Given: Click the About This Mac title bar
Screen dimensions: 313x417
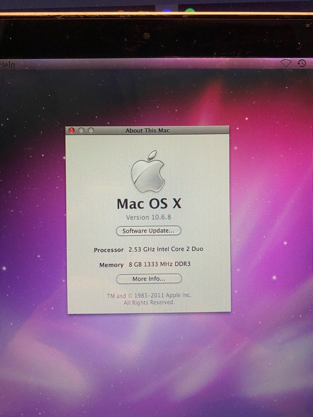Looking at the screenshot, I should point(148,131).
